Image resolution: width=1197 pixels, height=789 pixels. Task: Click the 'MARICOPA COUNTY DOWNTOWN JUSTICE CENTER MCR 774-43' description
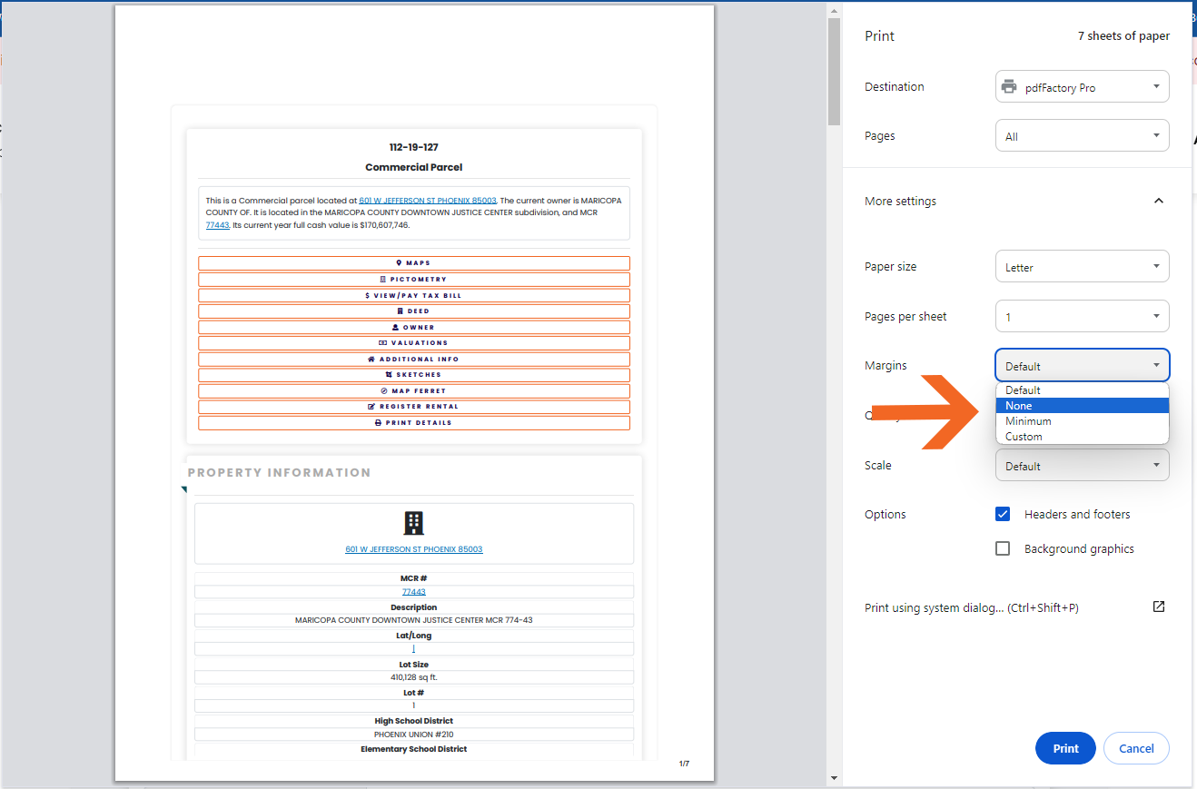(414, 621)
